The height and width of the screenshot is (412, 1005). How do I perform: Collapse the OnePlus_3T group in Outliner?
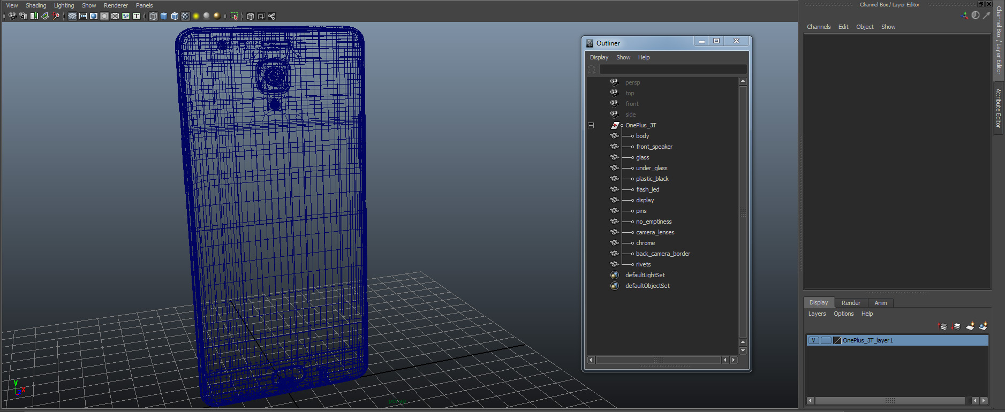tap(591, 125)
